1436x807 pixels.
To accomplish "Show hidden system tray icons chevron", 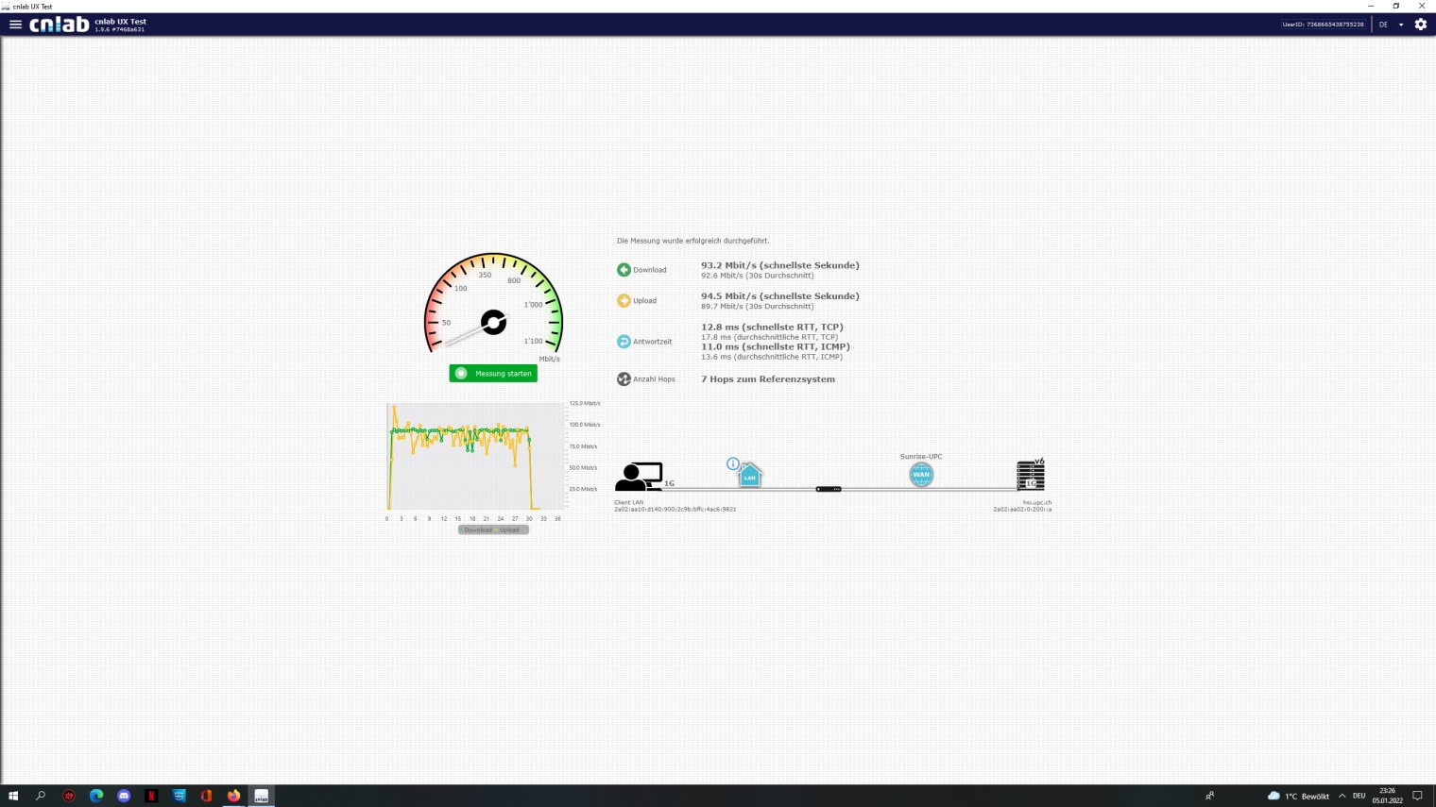I will click(1342, 796).
